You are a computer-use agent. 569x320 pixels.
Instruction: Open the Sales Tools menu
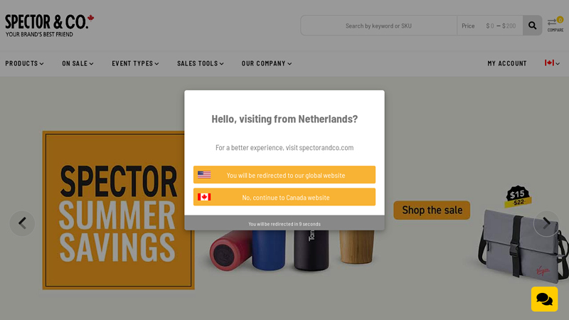[201, 63]
